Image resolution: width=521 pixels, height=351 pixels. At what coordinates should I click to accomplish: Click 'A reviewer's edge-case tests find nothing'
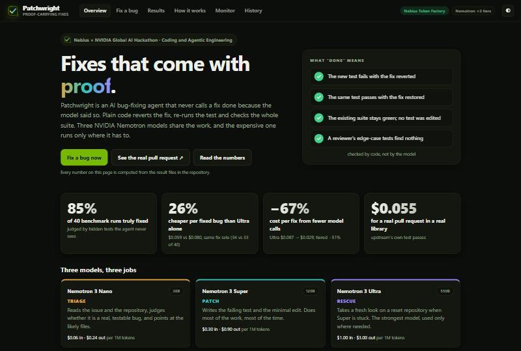(376, 138)
